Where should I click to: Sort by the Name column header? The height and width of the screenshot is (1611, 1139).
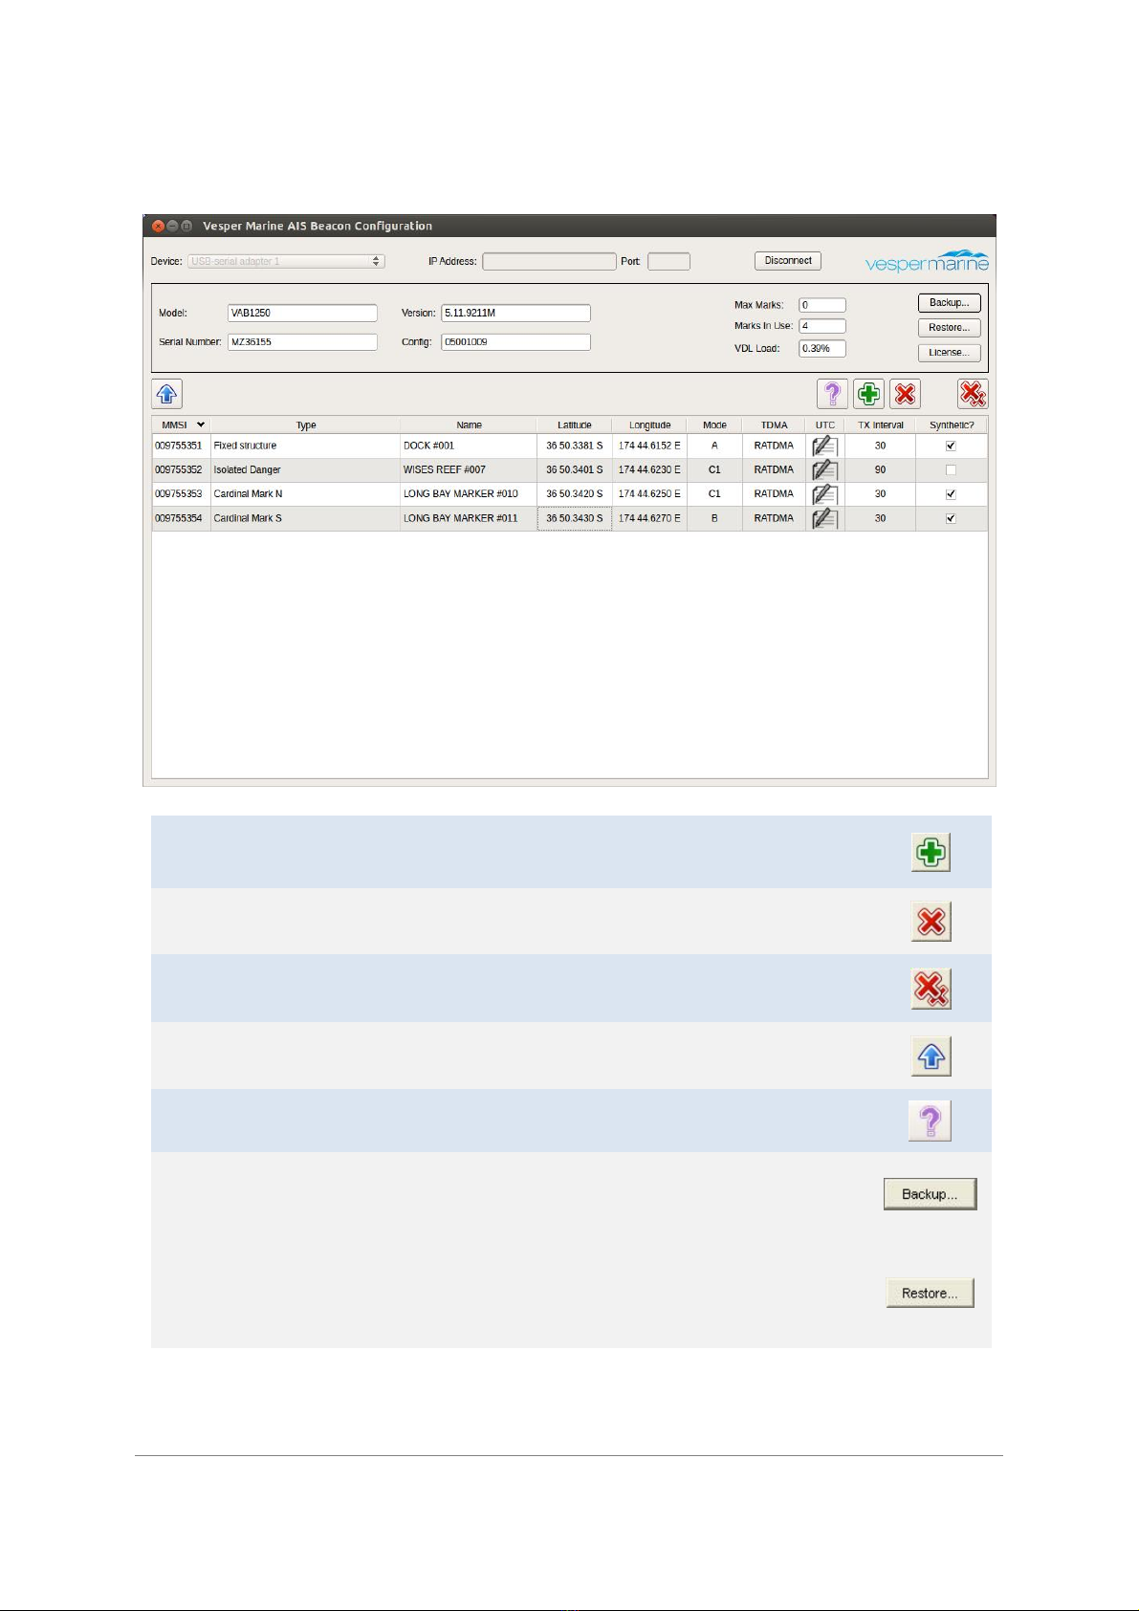pyautogui.click(x=469, y=425)
